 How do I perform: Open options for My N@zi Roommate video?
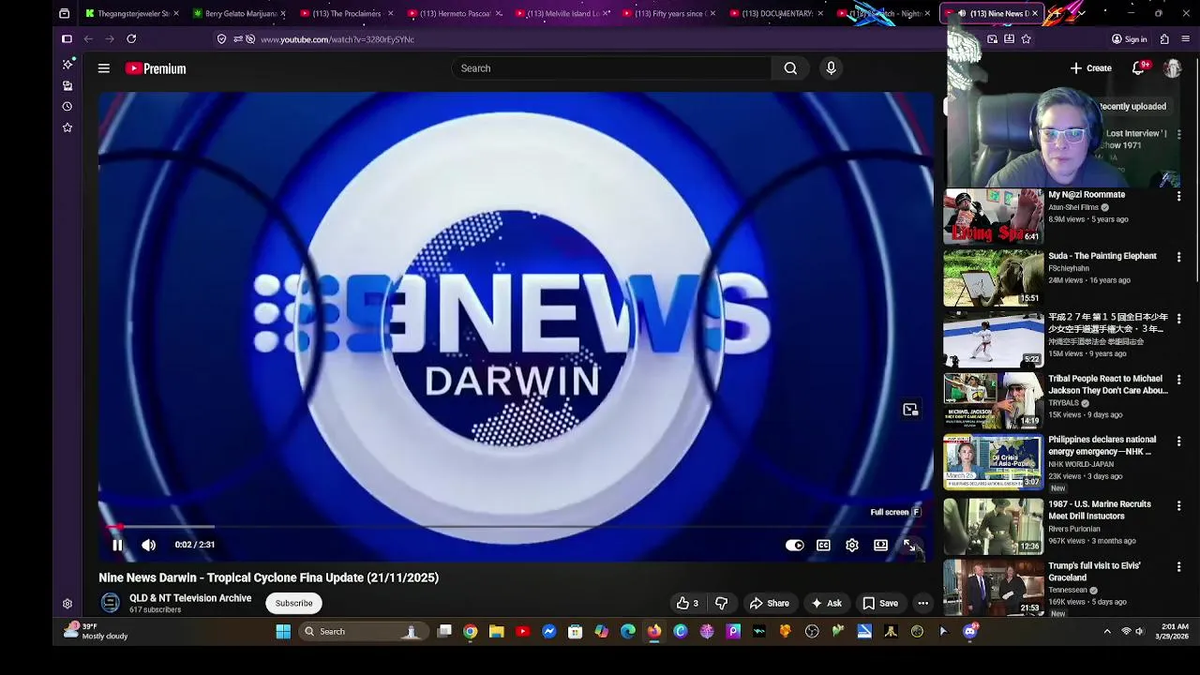pyautogui.click(x=1178, y=197)
